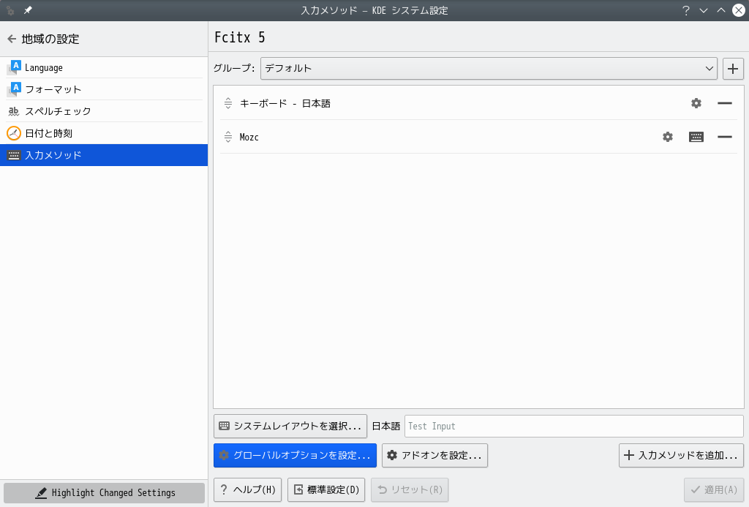The height and width of the screenshot is (507, 749).
Task: Maximize the window with the title bar up chevron
Action: point(721,10)
